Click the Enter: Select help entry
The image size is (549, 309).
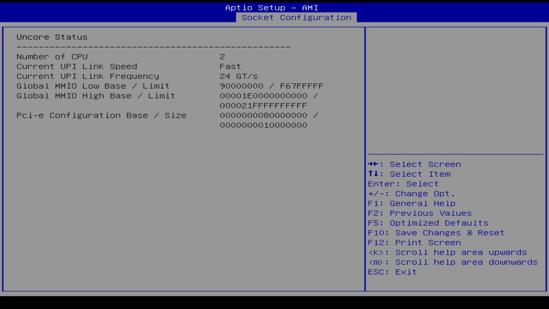tap(403, 184)
